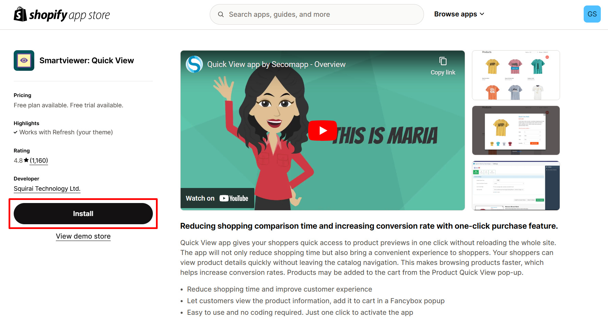
Task: Click the rating star icon
Action: (x=26, y=160)
